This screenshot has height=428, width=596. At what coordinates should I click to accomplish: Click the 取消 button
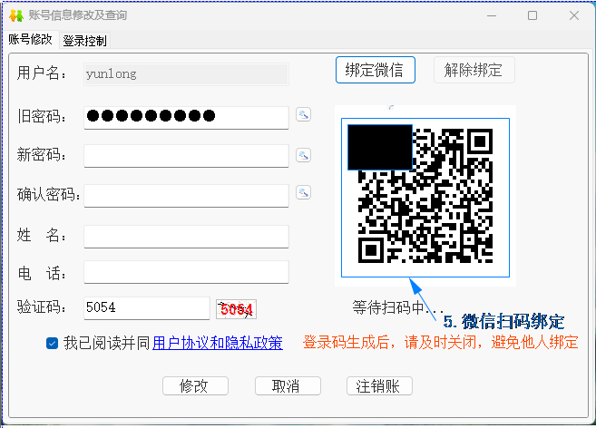pos(288,386)
